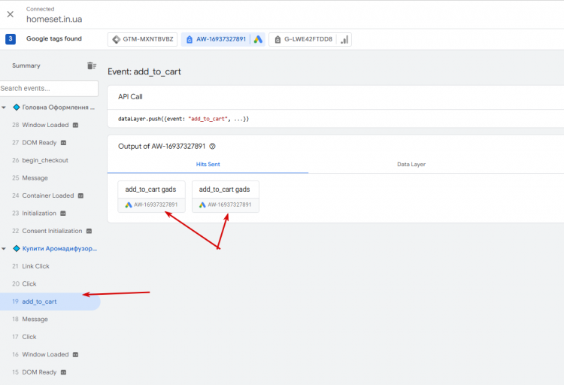The image size is (564, 385).
Task: Select event 23 Initialization
Action: pos(39,213)
